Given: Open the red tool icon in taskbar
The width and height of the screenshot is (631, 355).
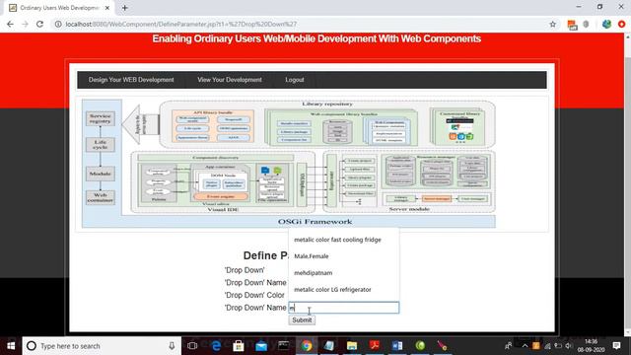Looking at the screenshot, I should point(443,346).
